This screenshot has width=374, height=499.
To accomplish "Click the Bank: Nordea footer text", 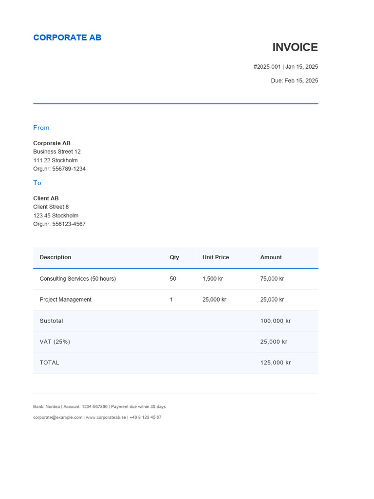I will click(46, 407).
